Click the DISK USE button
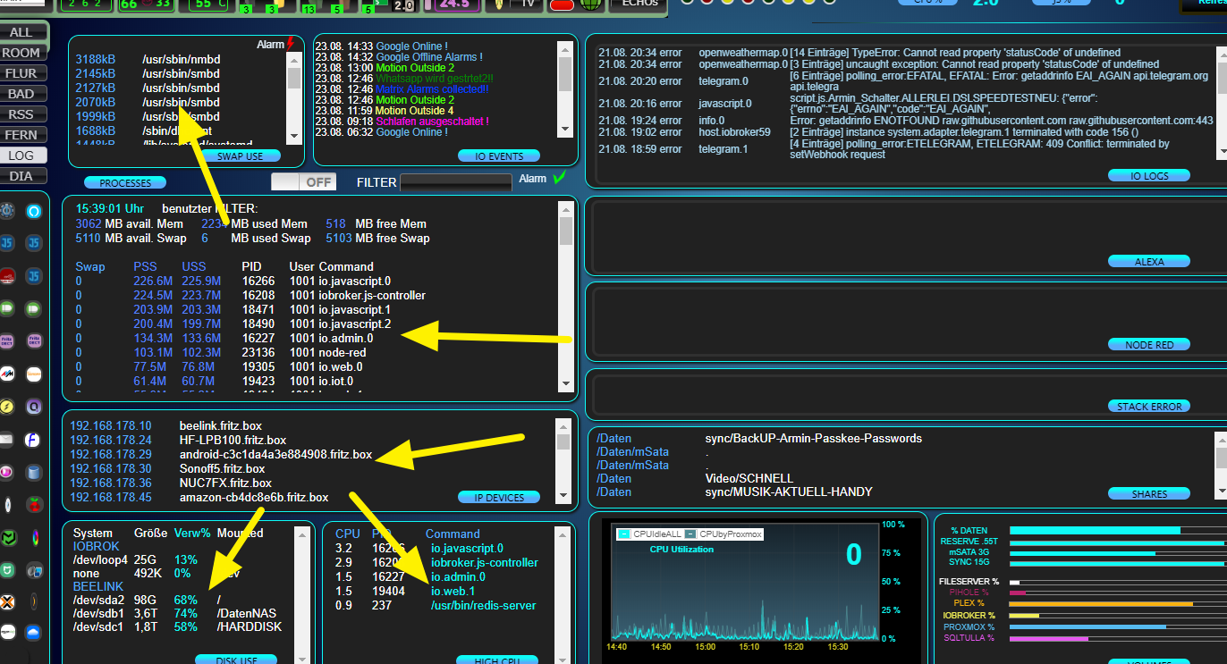The image size is (1227, 664). pos(236,660)
